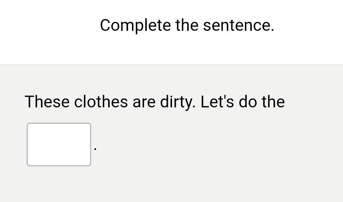Screen dimensions: 343x202
Task: Click the gray area below the answer box
Action: click(59, 184)
